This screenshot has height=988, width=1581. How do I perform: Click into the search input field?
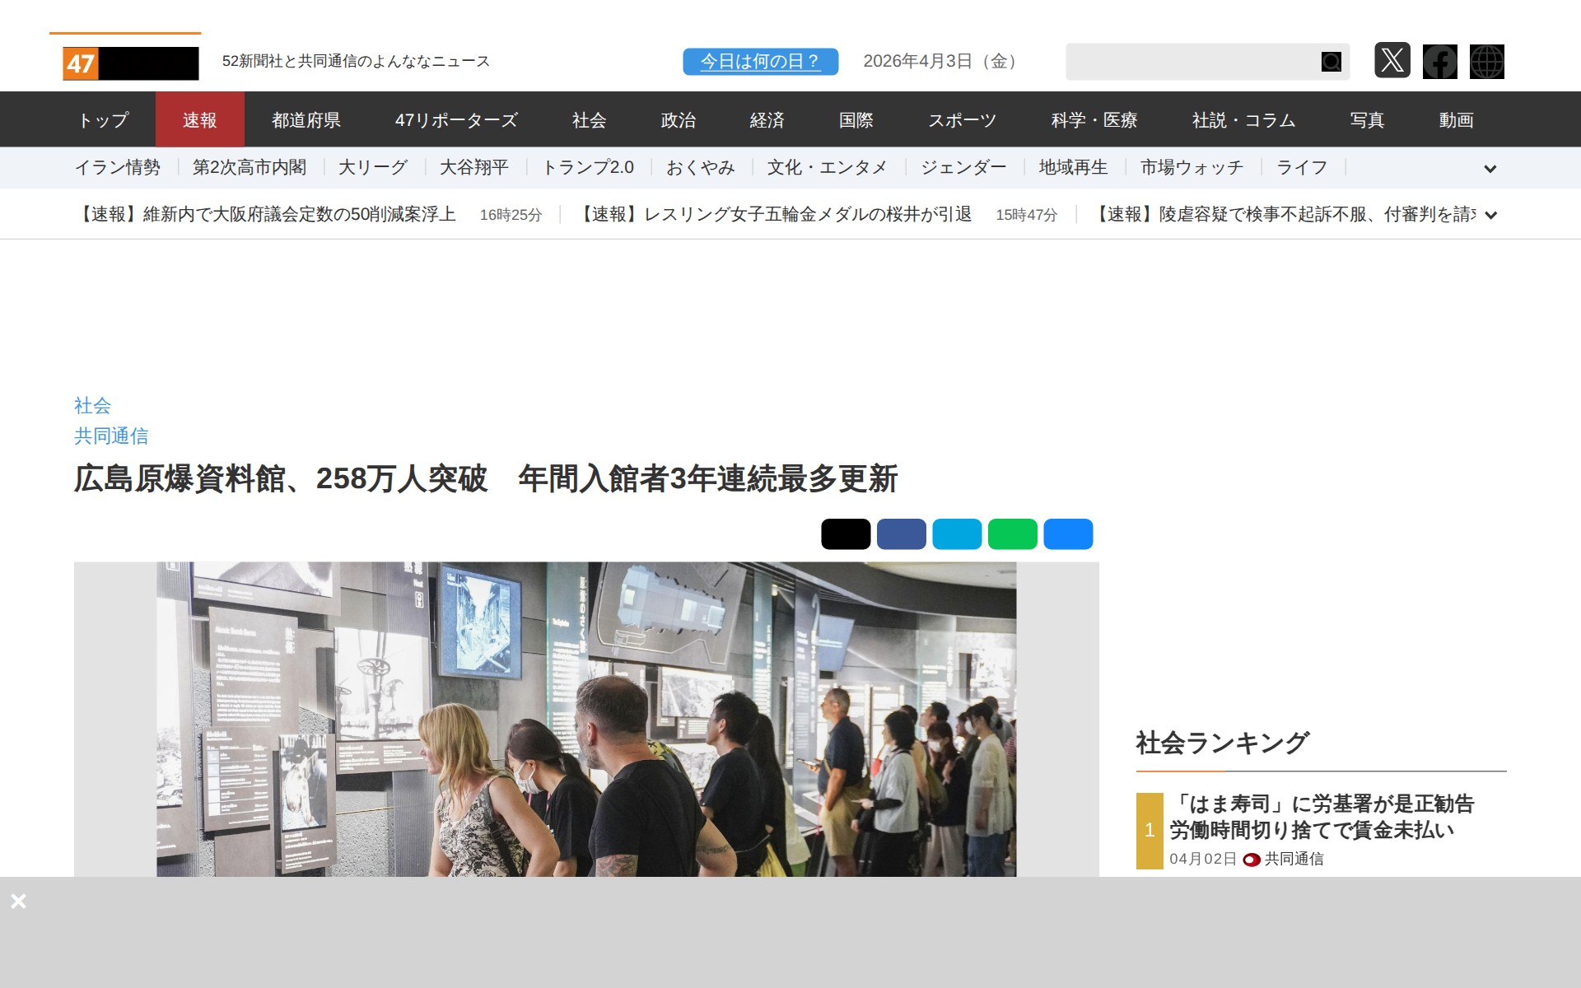click(1194, 61)
